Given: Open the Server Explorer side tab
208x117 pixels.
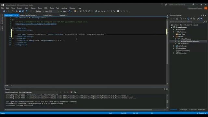Looking at the screenshot, I should [x=2, y=19].
